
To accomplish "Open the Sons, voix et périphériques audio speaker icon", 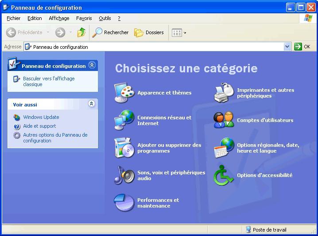I will coord(124,175).
